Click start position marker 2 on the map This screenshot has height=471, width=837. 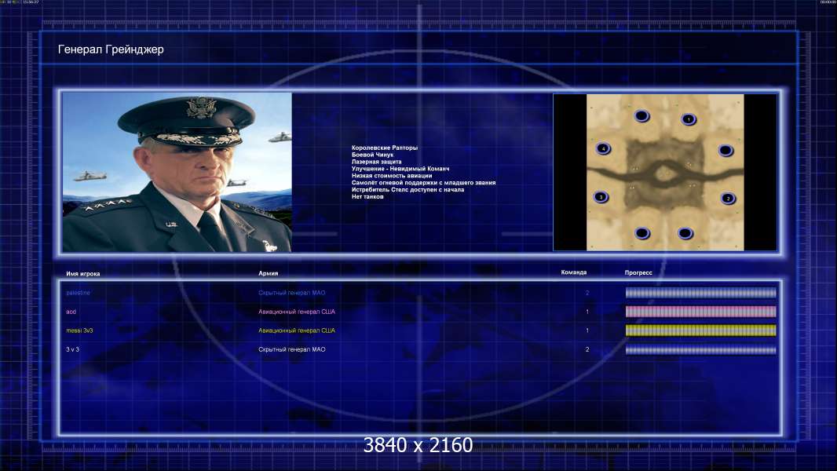728,199
